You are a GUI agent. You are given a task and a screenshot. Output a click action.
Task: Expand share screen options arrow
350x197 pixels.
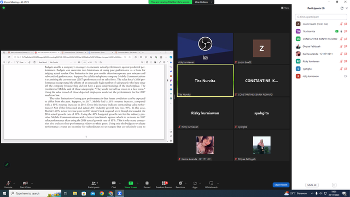click(x=137, y=183)
